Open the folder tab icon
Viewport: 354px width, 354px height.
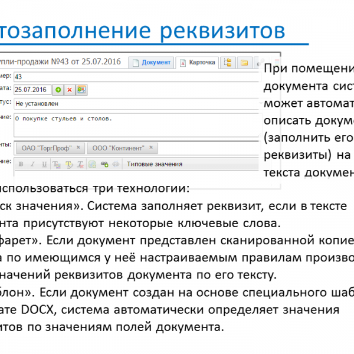(x=243, y=63)
